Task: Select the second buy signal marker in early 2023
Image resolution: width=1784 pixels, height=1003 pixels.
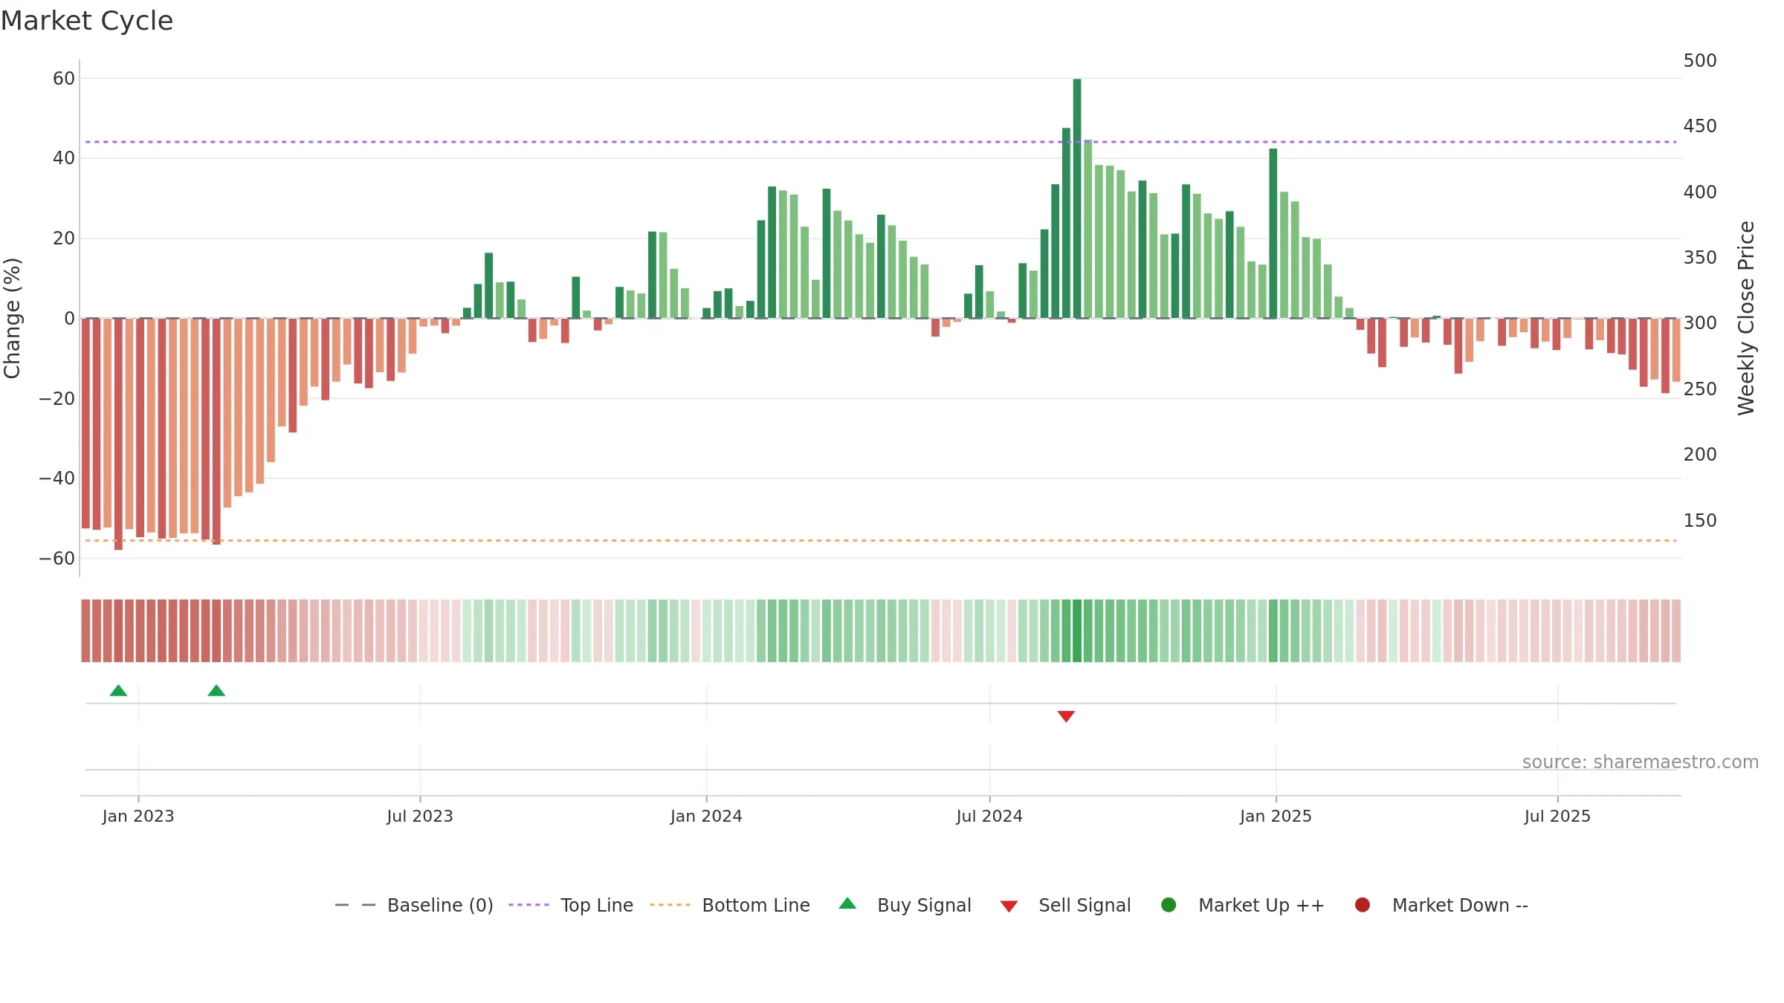Action: point(216,690)
